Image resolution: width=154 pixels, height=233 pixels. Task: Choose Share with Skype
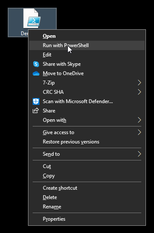(x=87, y=64)
